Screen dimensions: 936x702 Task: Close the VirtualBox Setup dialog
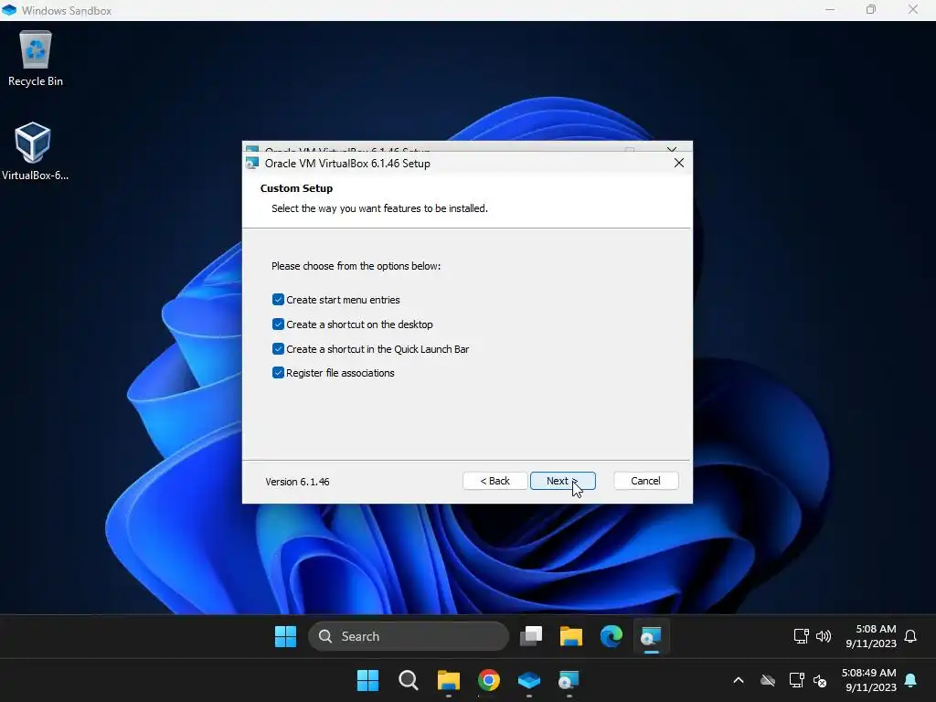679,163
